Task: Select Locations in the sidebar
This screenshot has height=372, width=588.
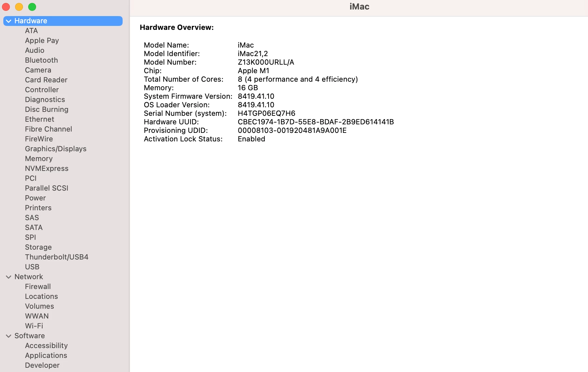Action: coord(42,297)
